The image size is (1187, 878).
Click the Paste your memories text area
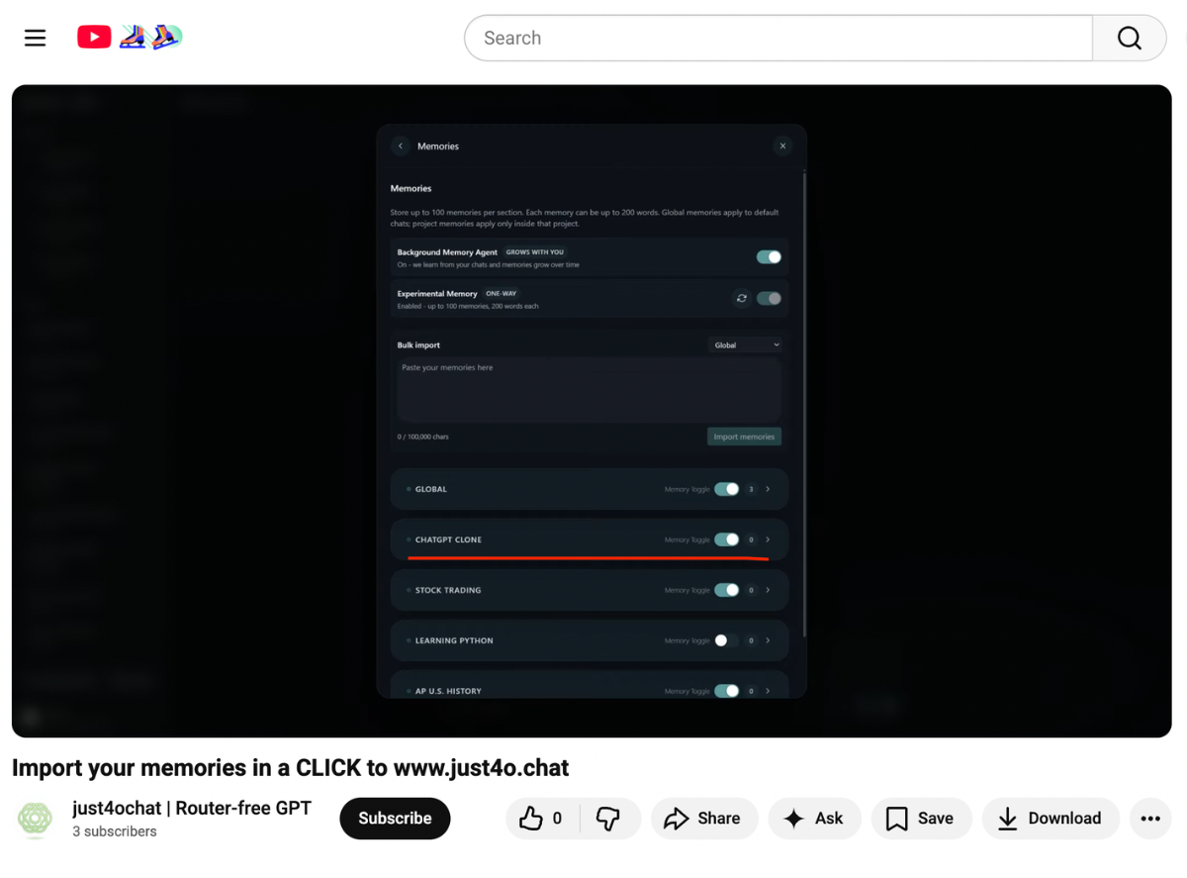[x=589, y=391]
